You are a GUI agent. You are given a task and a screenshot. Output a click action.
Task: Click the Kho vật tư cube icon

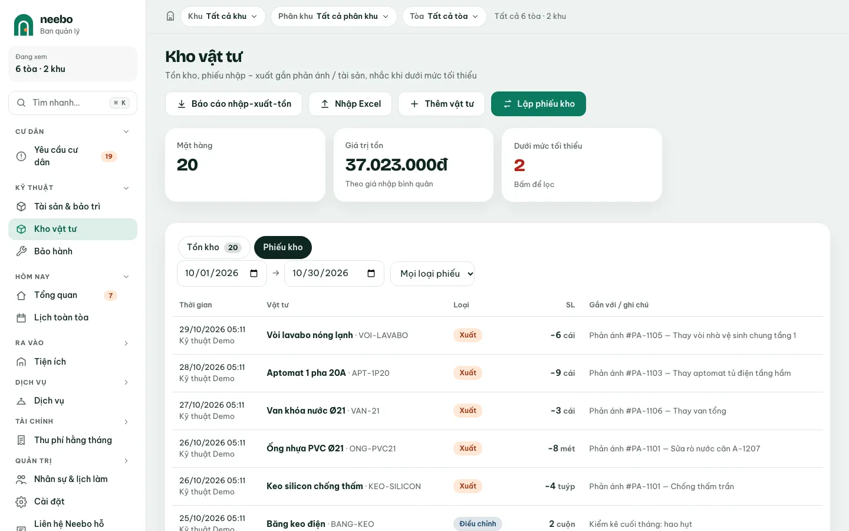[x=21, y=229]
